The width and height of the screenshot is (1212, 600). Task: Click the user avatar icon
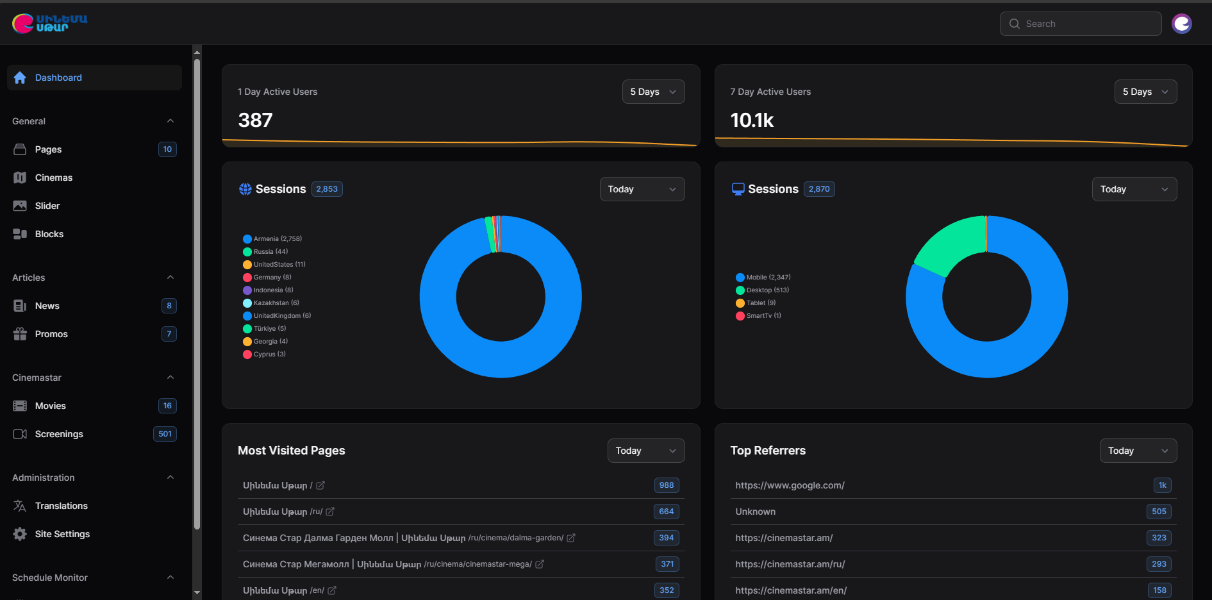pyautogui.click(x=1181, y=24)
